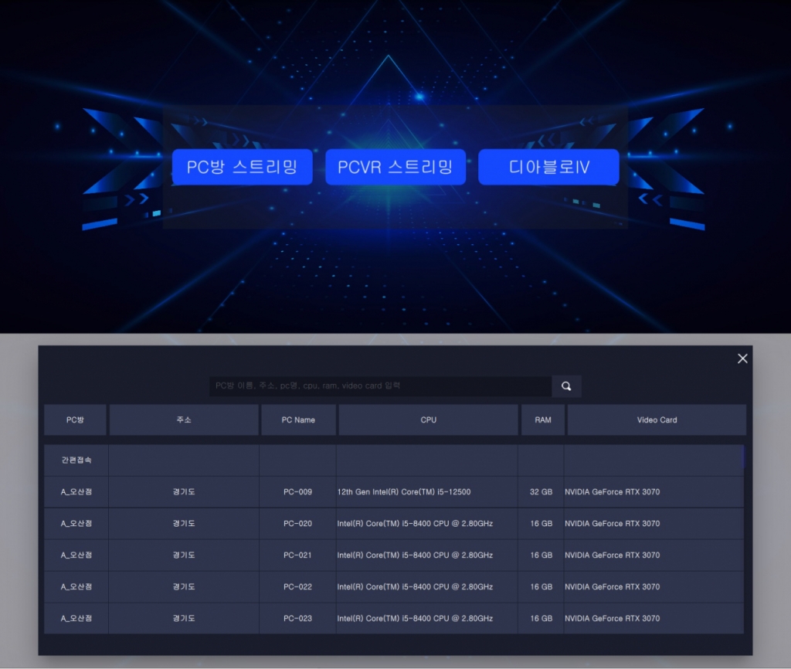Click the PC Name column header
This screenshot has width=791, height=669.
pyautogui.click(x=298, y=419)
